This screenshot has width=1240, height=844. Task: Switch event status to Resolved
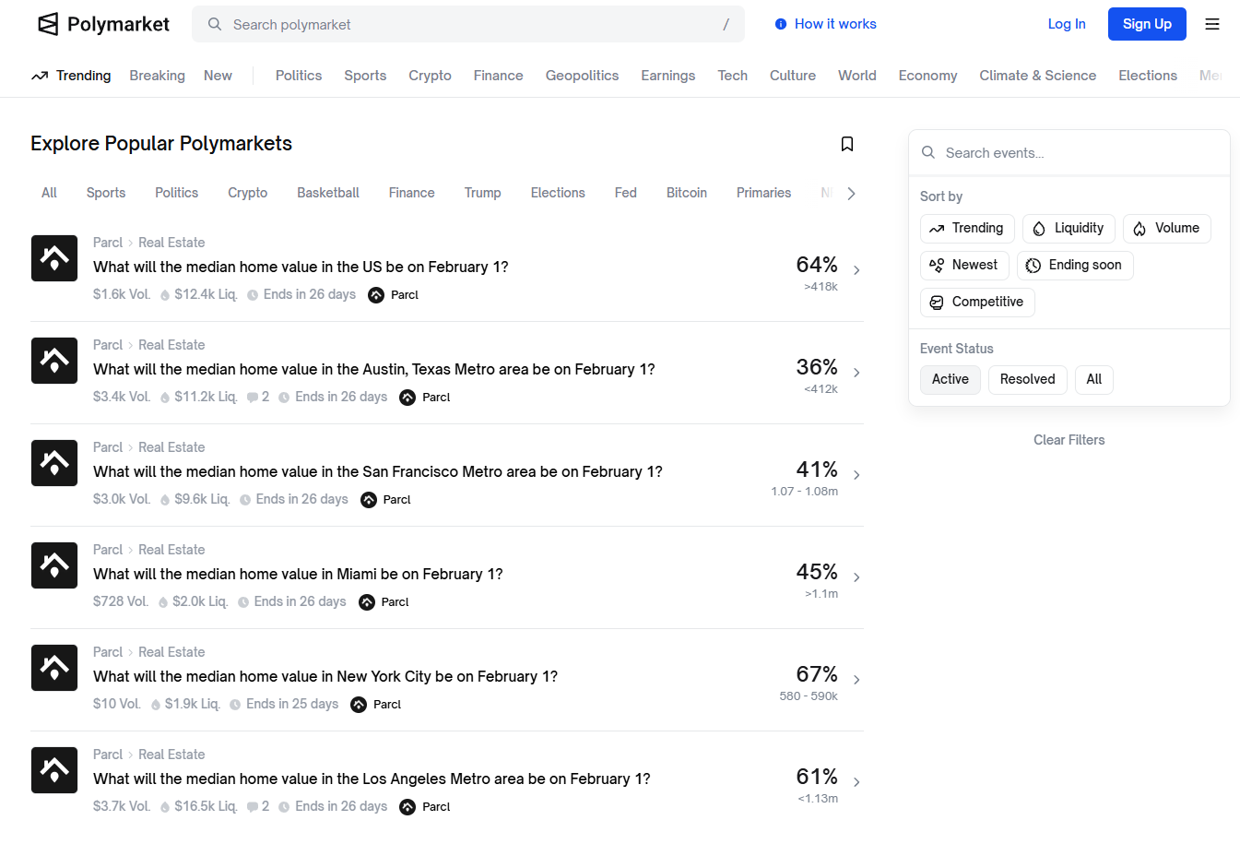(1027, 379)
